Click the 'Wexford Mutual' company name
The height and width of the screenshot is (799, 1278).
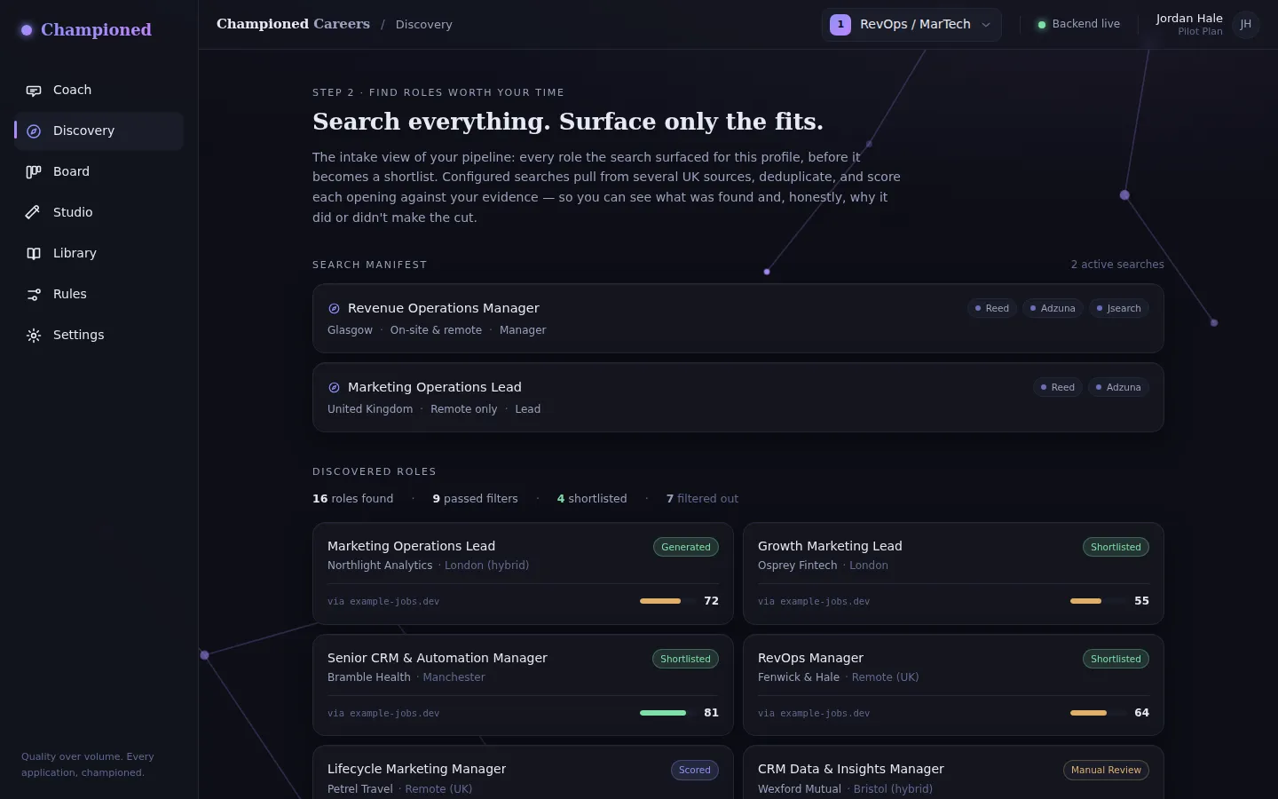click(x=799, y=789)
